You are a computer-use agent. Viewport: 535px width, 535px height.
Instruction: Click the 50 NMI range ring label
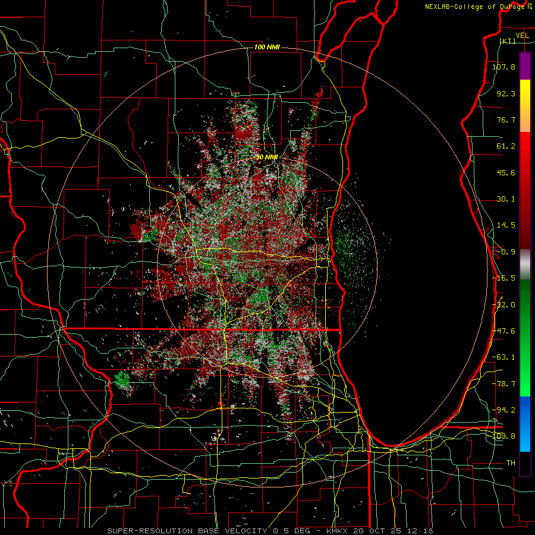pos(267,158)
